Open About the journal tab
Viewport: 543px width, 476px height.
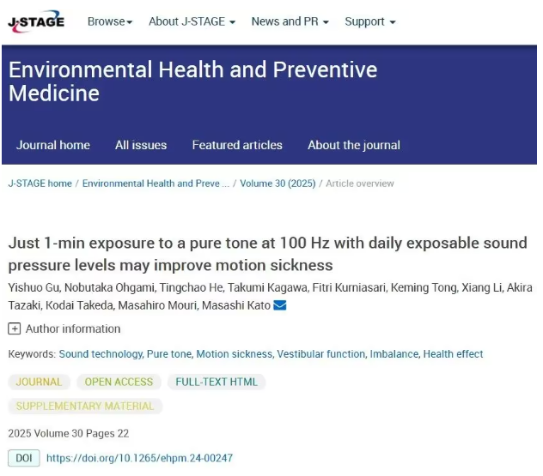[354, 145]
